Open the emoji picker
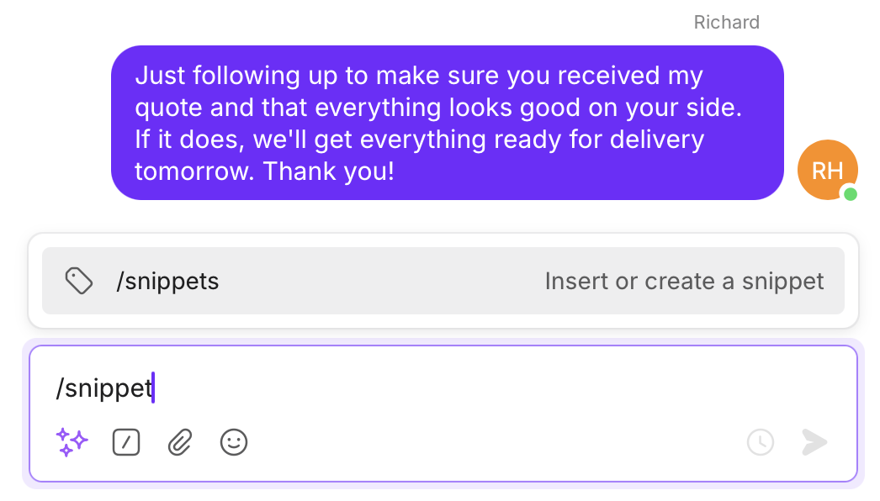The width and height of the screenshot is (880, 501). pyautogui.click(x=234, y=442)
